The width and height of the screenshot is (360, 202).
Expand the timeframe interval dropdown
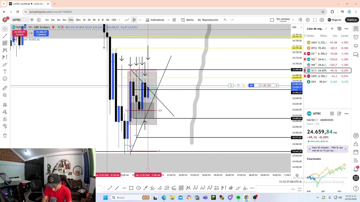click(120, 20)
